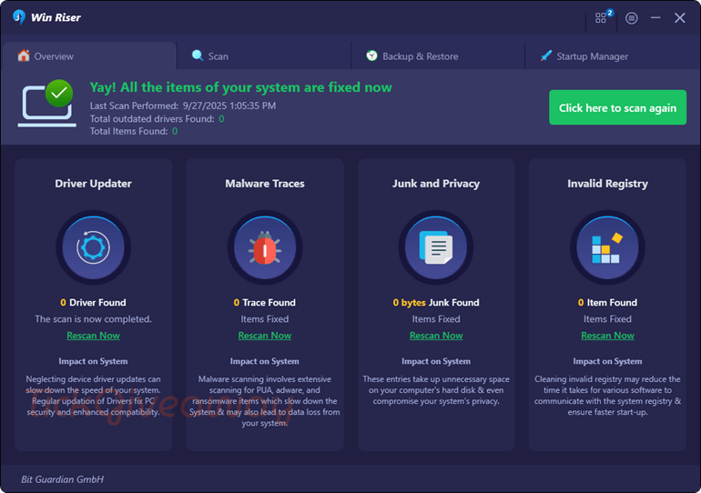This screenshot has width=701, height=493.
Task: Click 'Items Fixed' under Junk and Privacy
Action: 436,319
